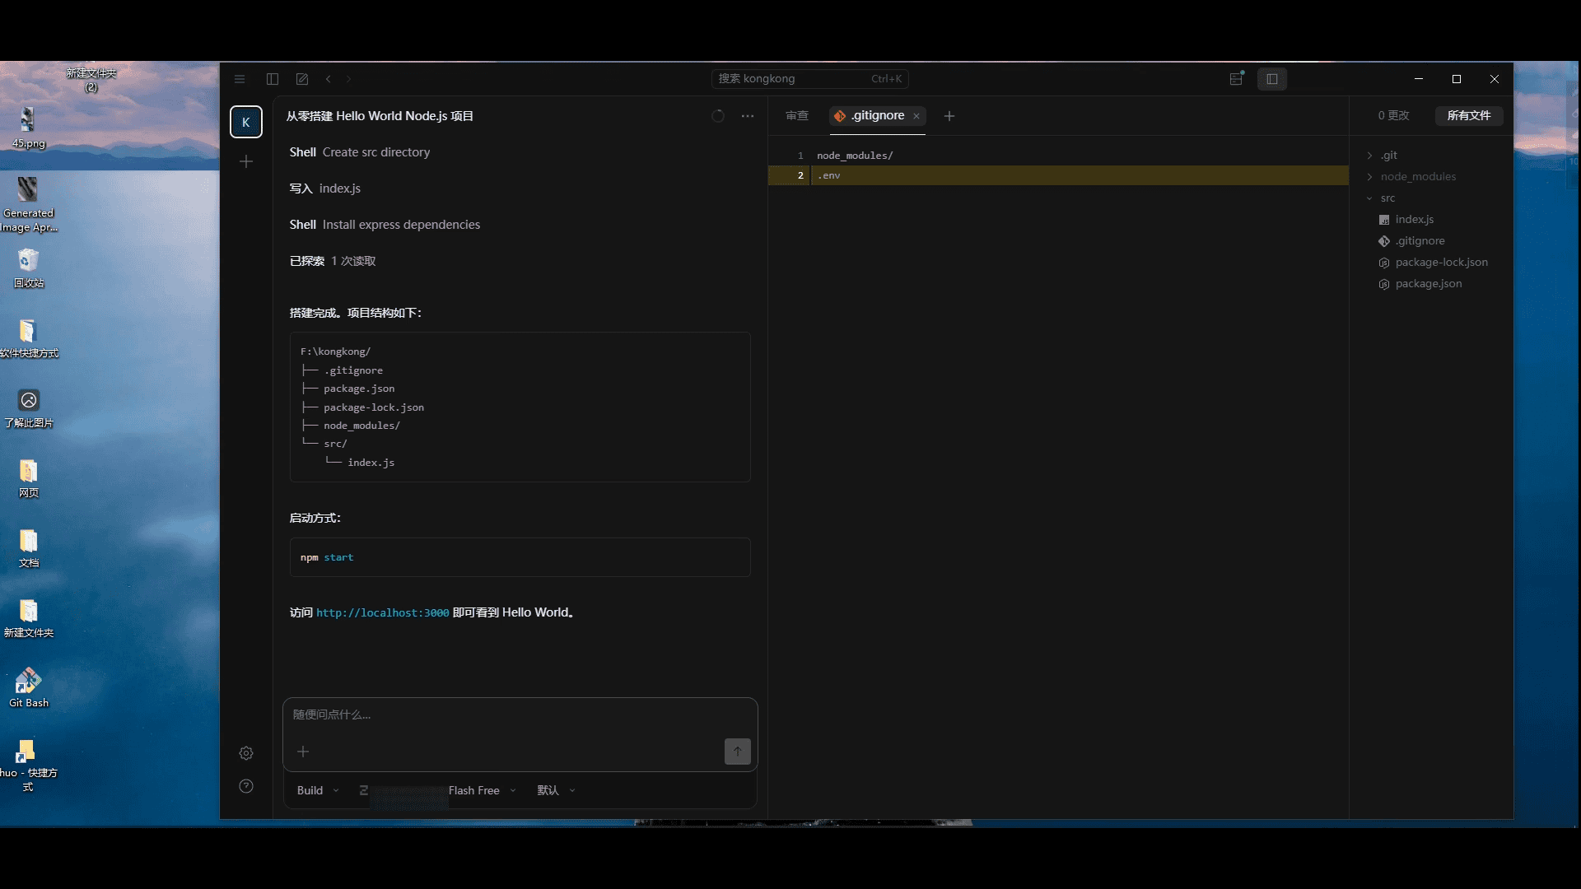This screenshot has width=1581, height=889.
Task: Open the 回收站 recycle bin
Action: 28,268
